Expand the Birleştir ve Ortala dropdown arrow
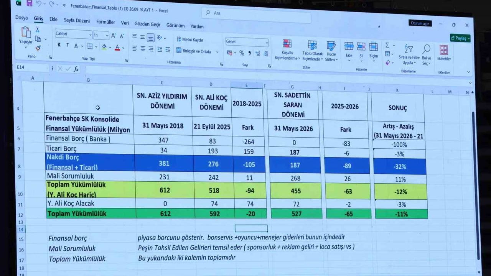 point(217,52)
